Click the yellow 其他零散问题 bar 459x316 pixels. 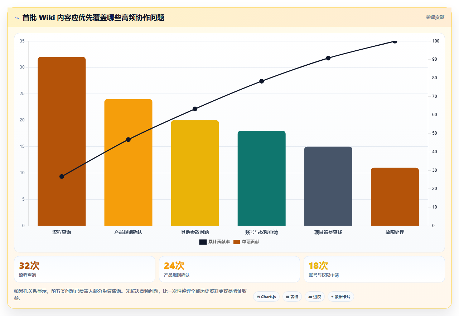(x=195, y=173)
